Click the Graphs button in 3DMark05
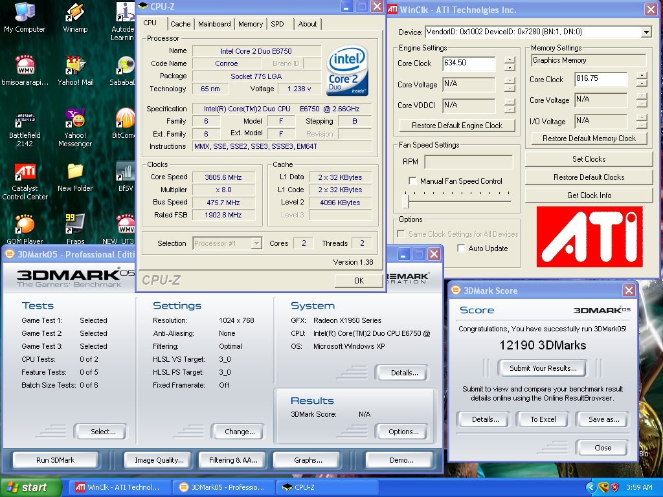 [308, 460]
